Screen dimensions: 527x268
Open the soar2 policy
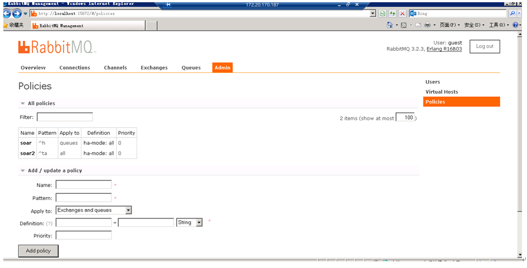tap(27, 153)
